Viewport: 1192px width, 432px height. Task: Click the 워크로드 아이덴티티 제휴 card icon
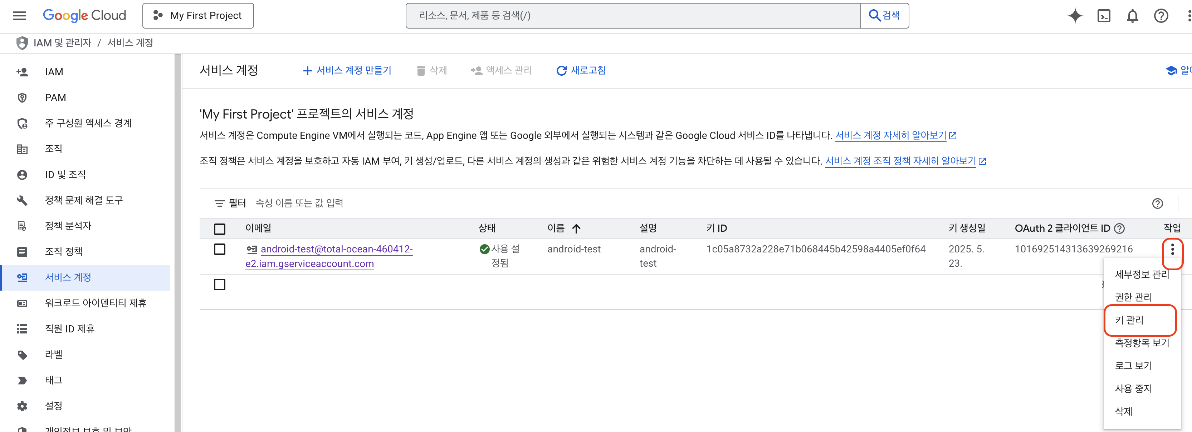coord(22,303)
